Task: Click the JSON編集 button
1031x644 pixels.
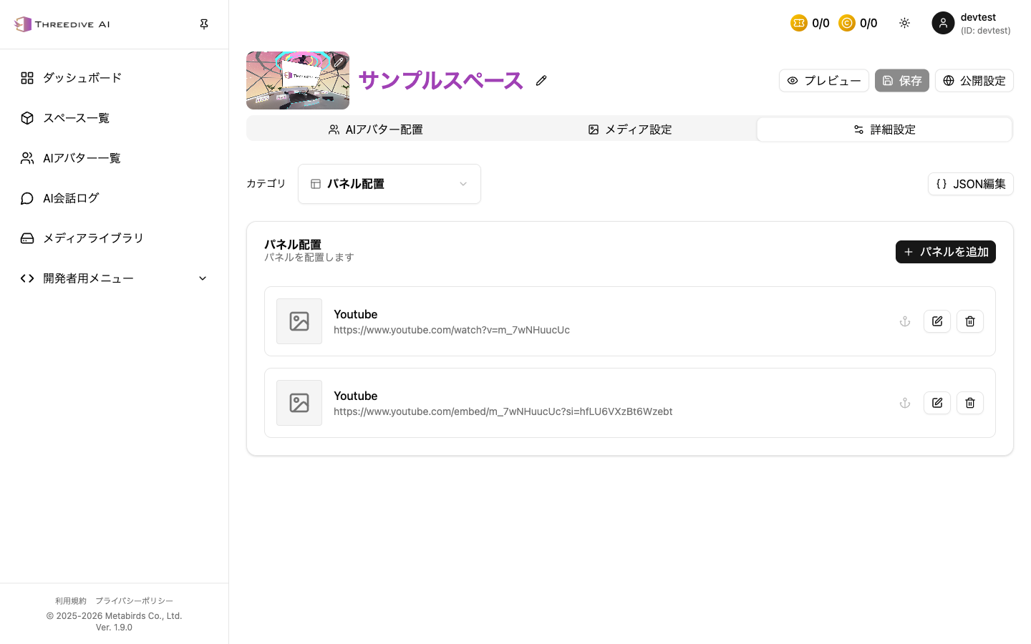Action: point(971,184)
